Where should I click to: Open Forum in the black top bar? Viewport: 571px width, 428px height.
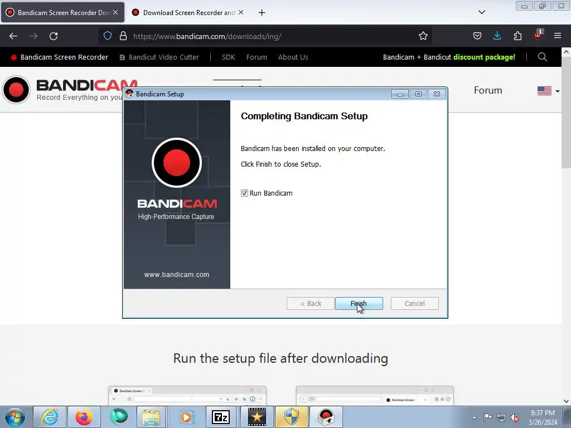point(257,57)
